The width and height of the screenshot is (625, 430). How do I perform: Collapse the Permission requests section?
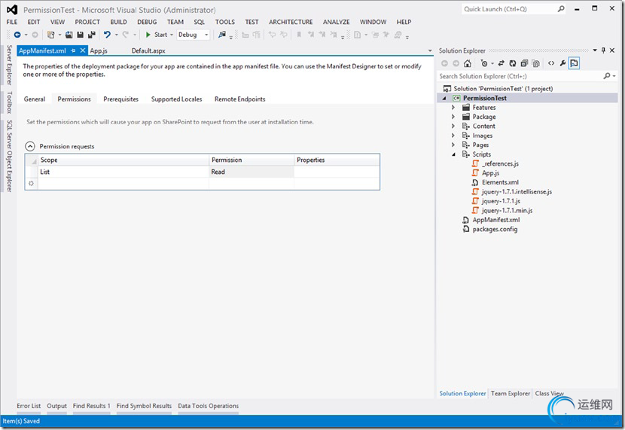pyautogui.click(x=30, y=146)
